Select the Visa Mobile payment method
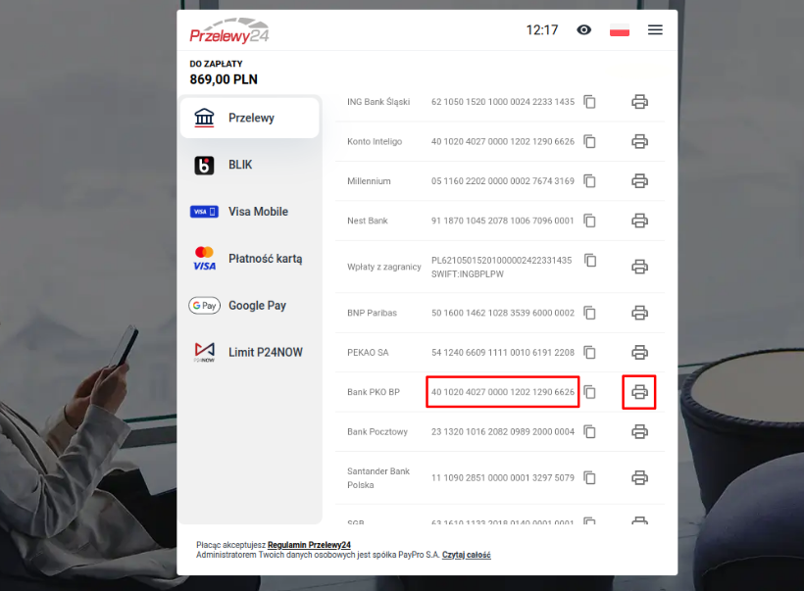This screenshot has width=804, height=591. click(x=250, y=212)
